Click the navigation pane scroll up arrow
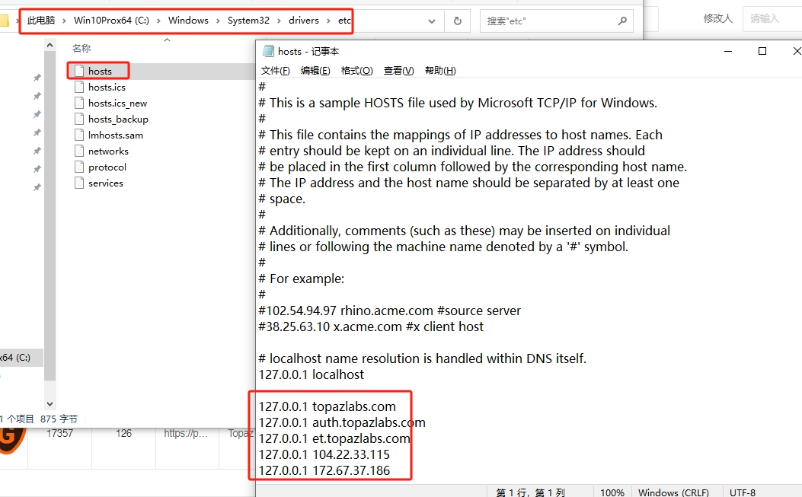Screen dimensions: 802x497 [x=50, y=46]
